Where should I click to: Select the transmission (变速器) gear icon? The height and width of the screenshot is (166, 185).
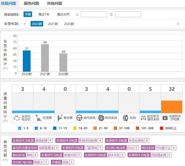38,118
